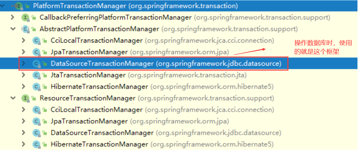Click the red Chinese annotation text

(x=323, y=47)
